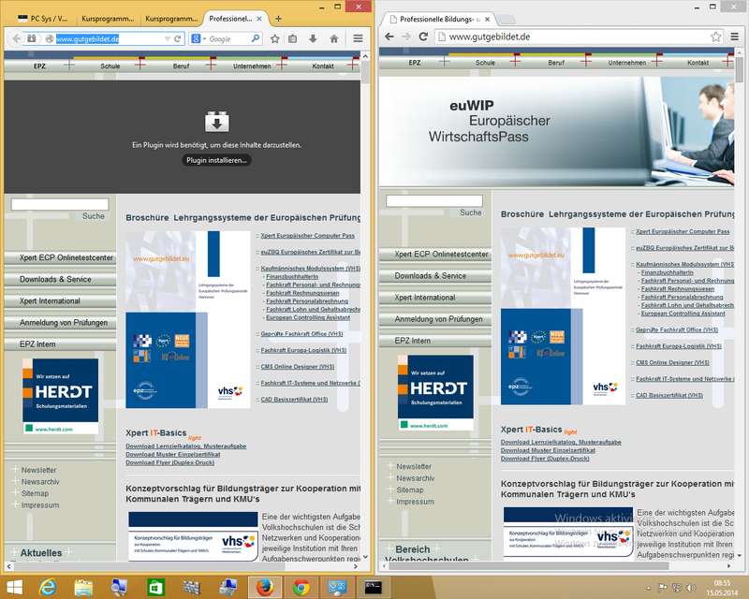Open command prompt taskbar icon
749x599 pixels.
click(x=373, y=587)
